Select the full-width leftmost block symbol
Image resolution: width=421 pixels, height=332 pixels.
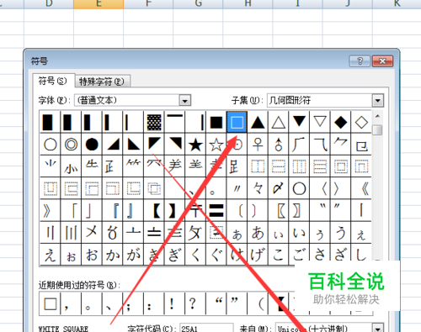[x=51, y=123]
